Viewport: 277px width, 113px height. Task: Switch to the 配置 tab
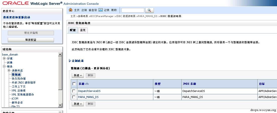[73, 30]
